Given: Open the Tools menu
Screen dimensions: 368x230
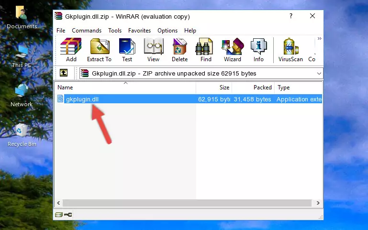Looking at the screenshot, I should [115, 31].
